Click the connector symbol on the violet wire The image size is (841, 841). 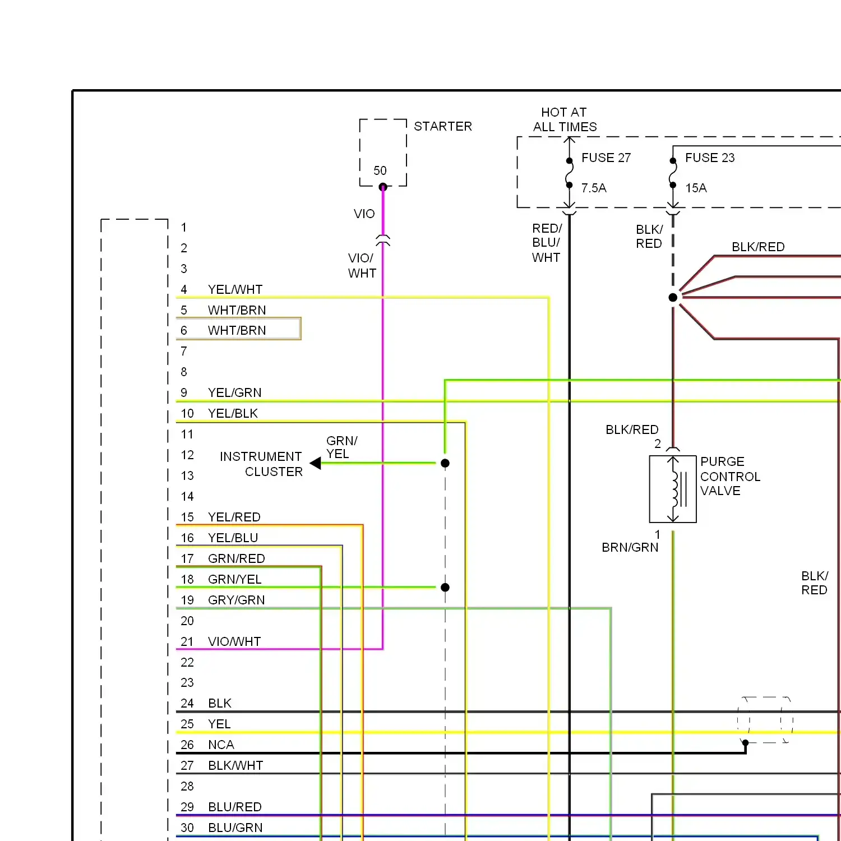click(x=383, y=241)
